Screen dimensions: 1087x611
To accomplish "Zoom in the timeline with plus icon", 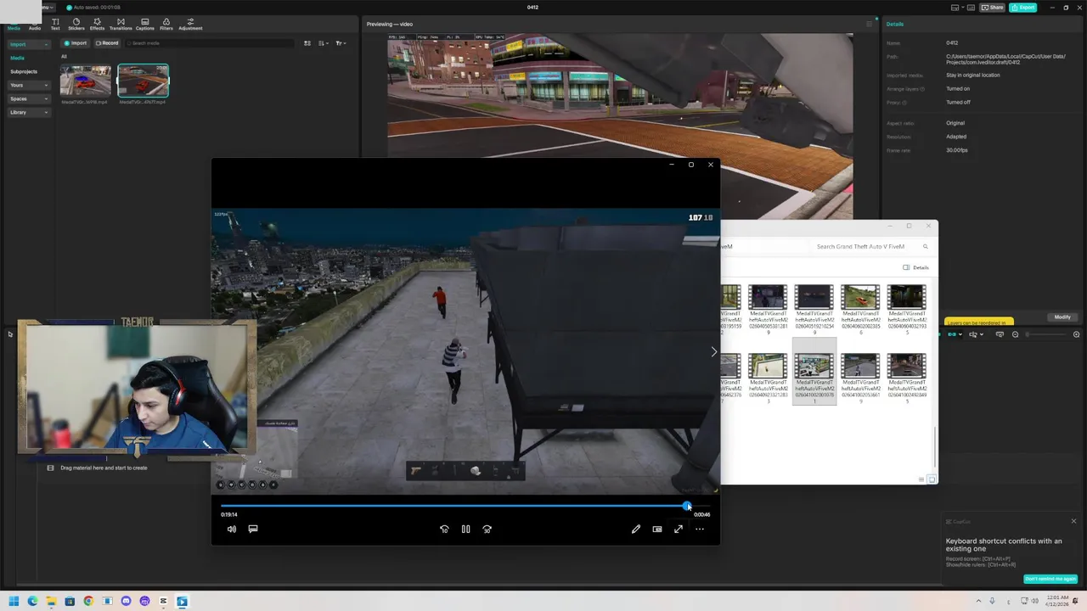I will [1076, 334].
